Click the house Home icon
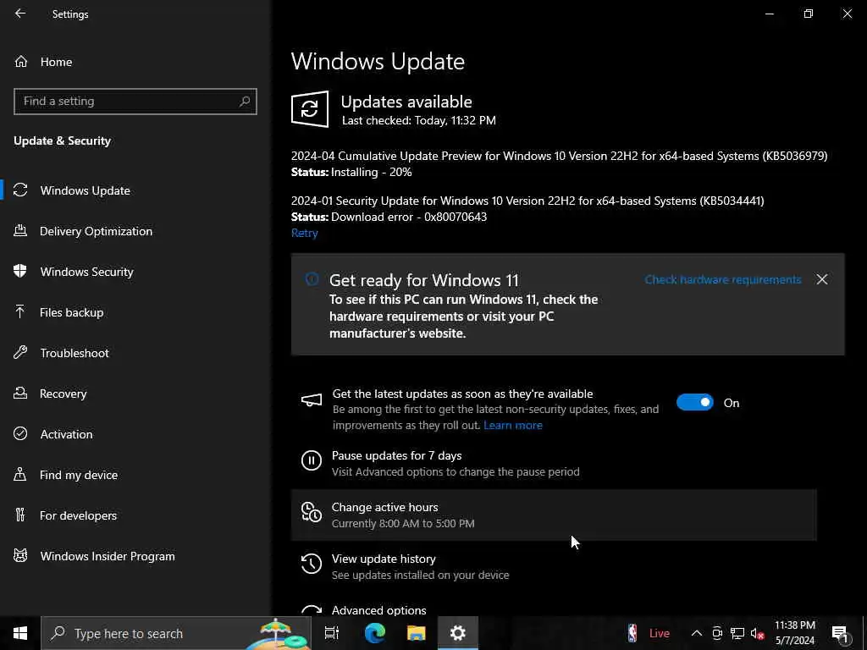Screen dimensions: 867x650 point(21,61)
